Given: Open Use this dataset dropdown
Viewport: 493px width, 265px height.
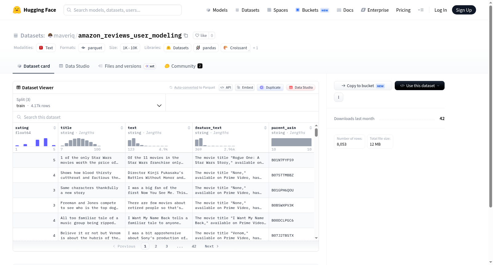Looking at the screenshot, I should [x=419, y=86].
